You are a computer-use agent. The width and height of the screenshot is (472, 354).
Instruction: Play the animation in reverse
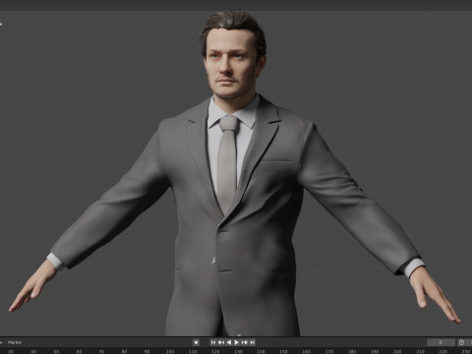pyautogui.click(x=229, y=342)
